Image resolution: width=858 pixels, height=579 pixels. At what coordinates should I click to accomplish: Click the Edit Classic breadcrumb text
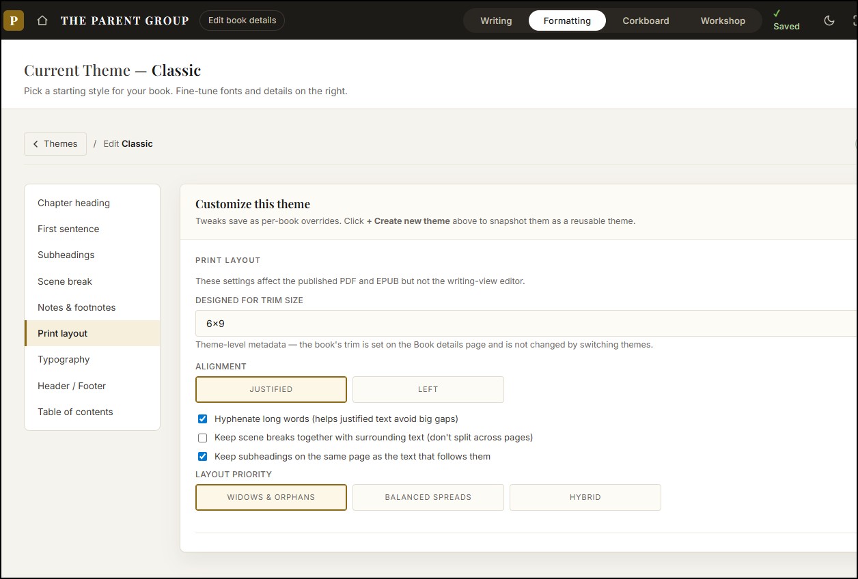point(128,144)
